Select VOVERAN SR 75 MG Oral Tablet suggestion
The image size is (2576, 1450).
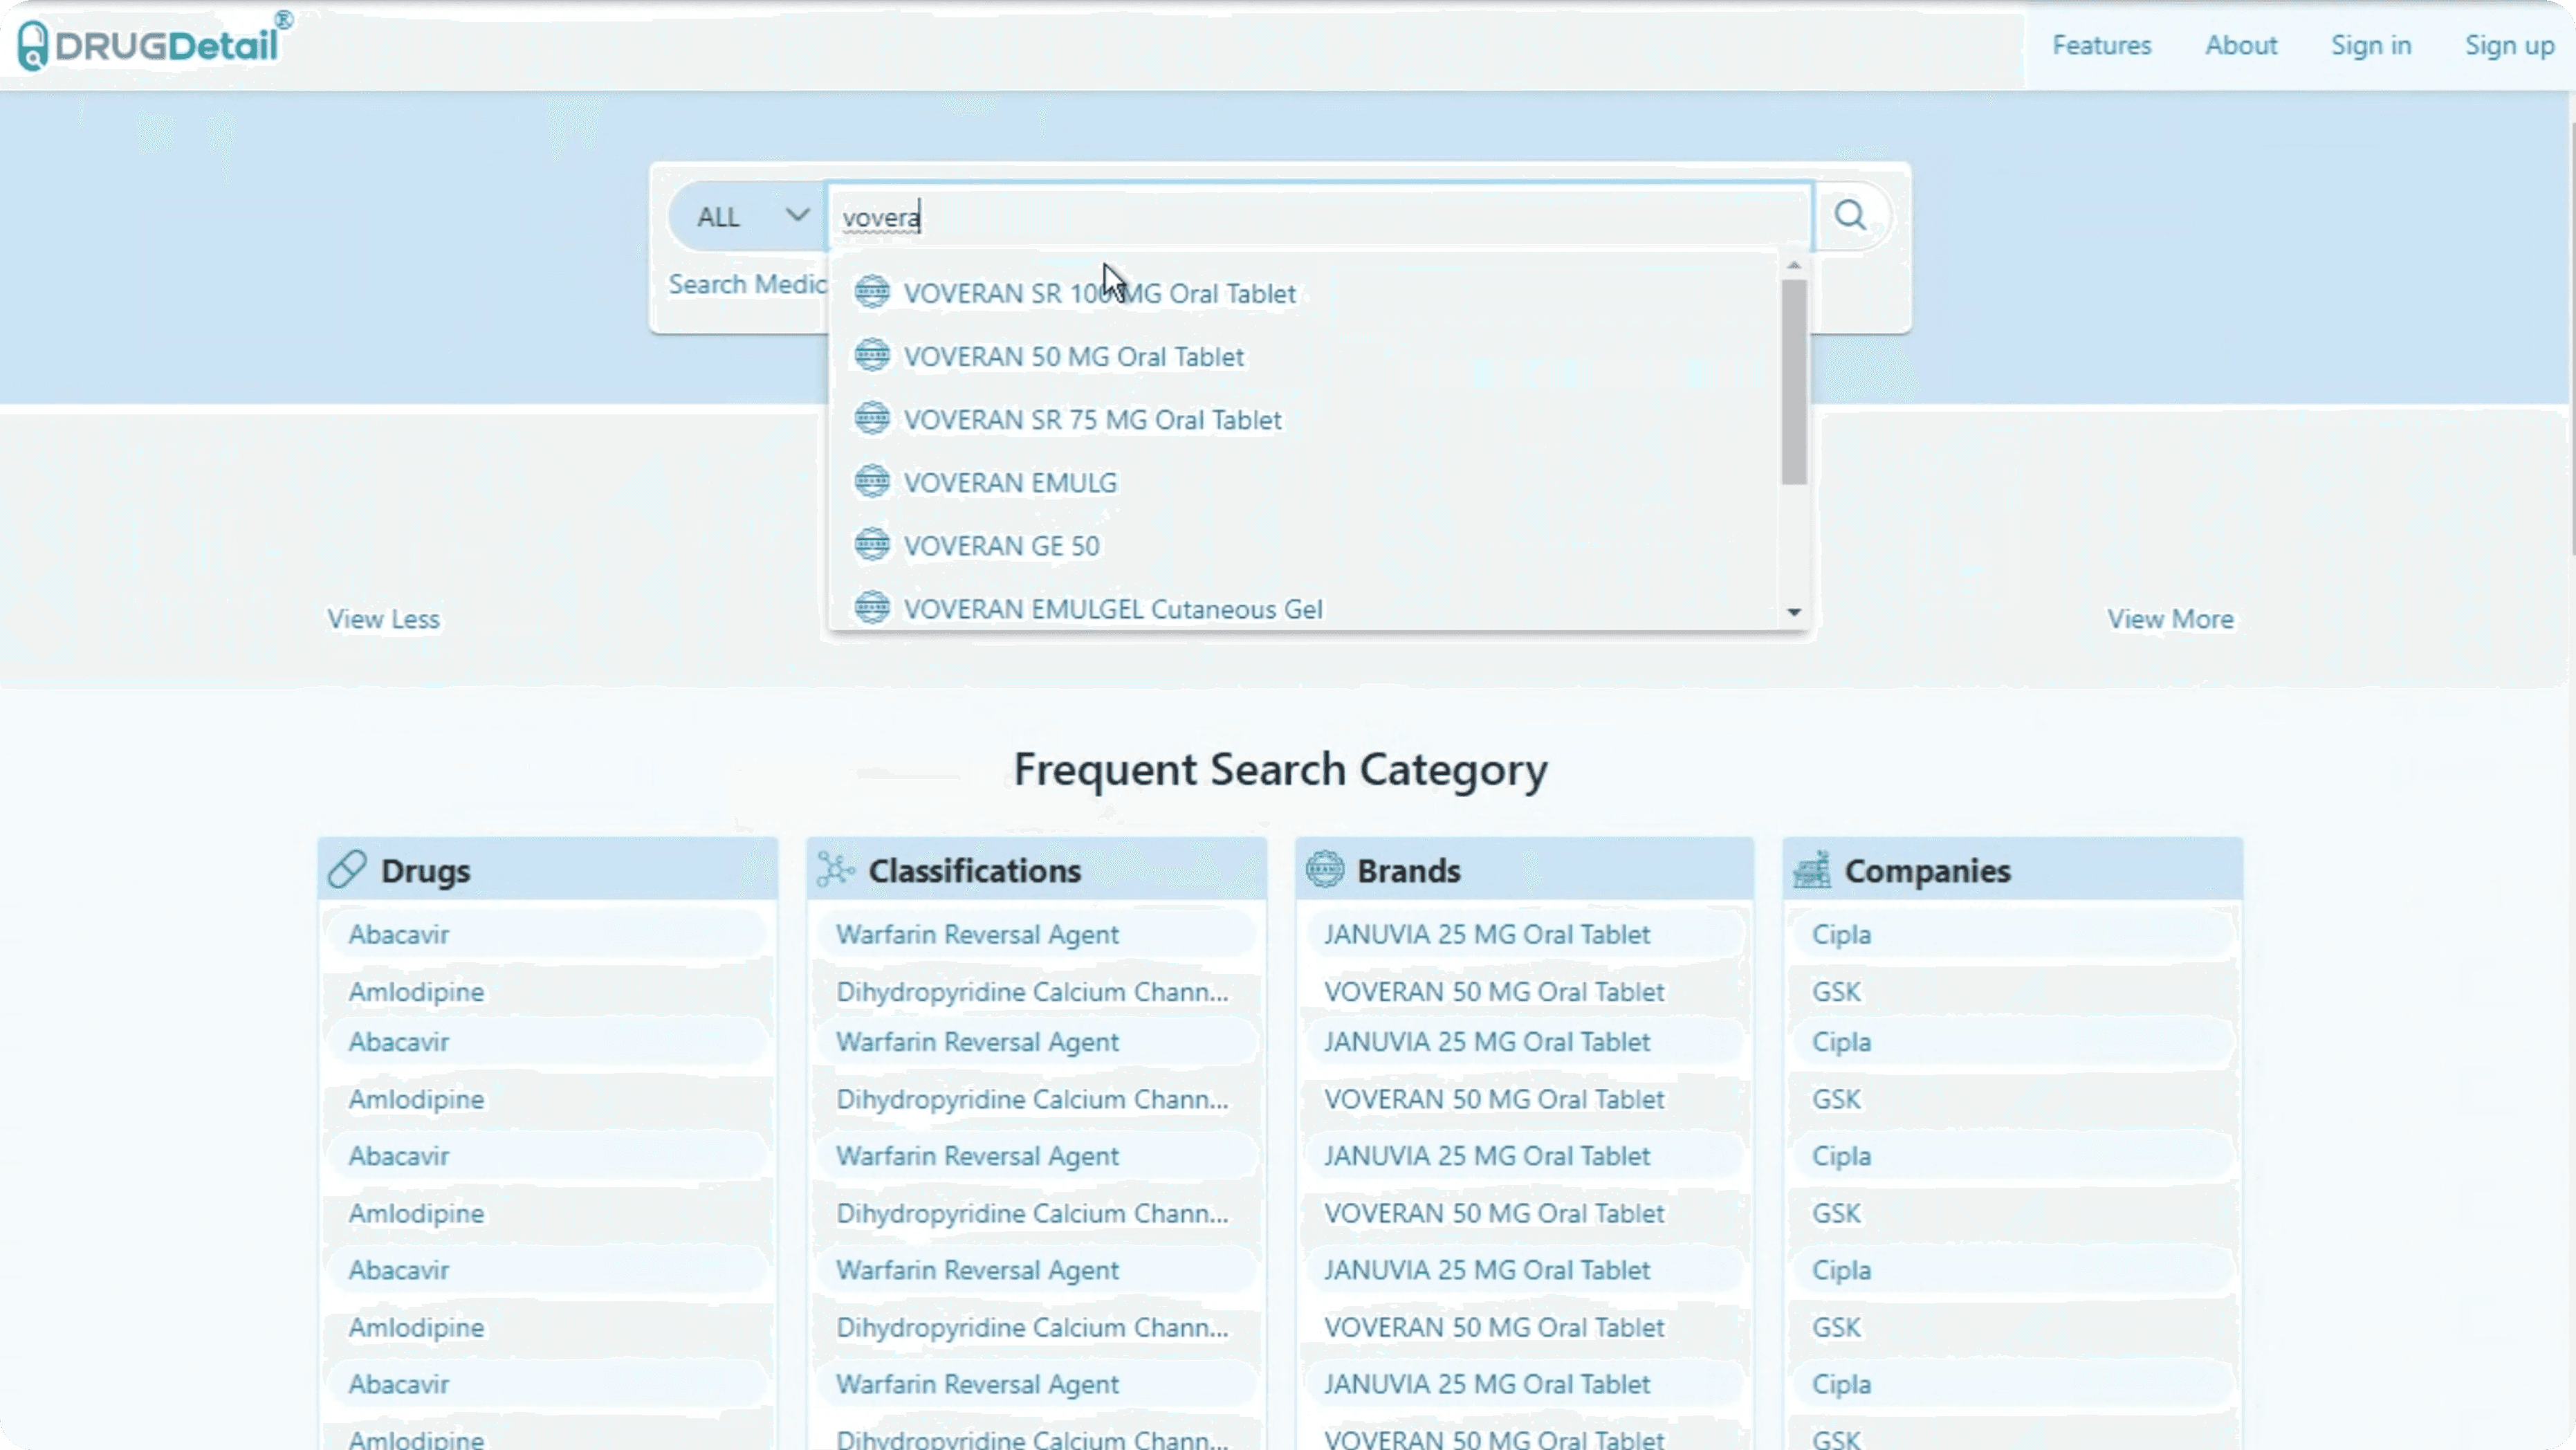coord(1092,419)
